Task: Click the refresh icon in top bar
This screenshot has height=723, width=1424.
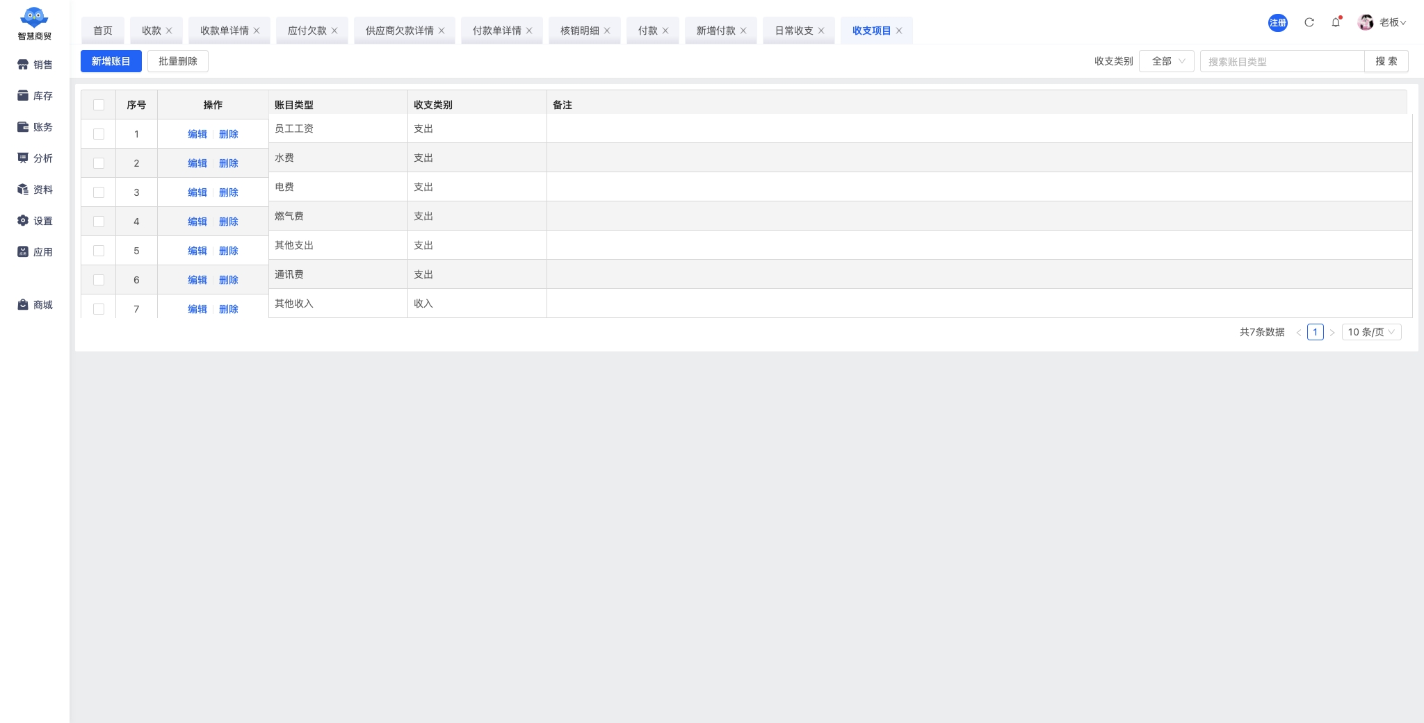Action: point(1309,22)
